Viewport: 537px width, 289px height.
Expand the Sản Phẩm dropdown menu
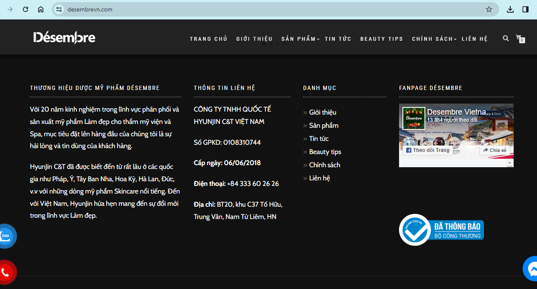coord(300,39)
